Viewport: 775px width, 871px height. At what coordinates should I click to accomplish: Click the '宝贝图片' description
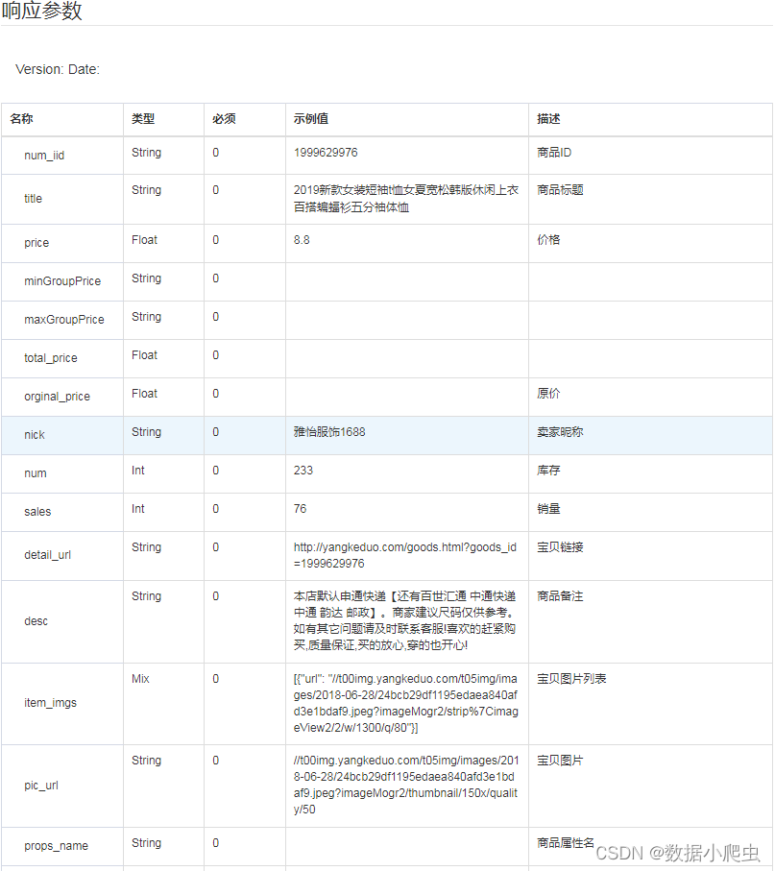click(x=561, y=761)
